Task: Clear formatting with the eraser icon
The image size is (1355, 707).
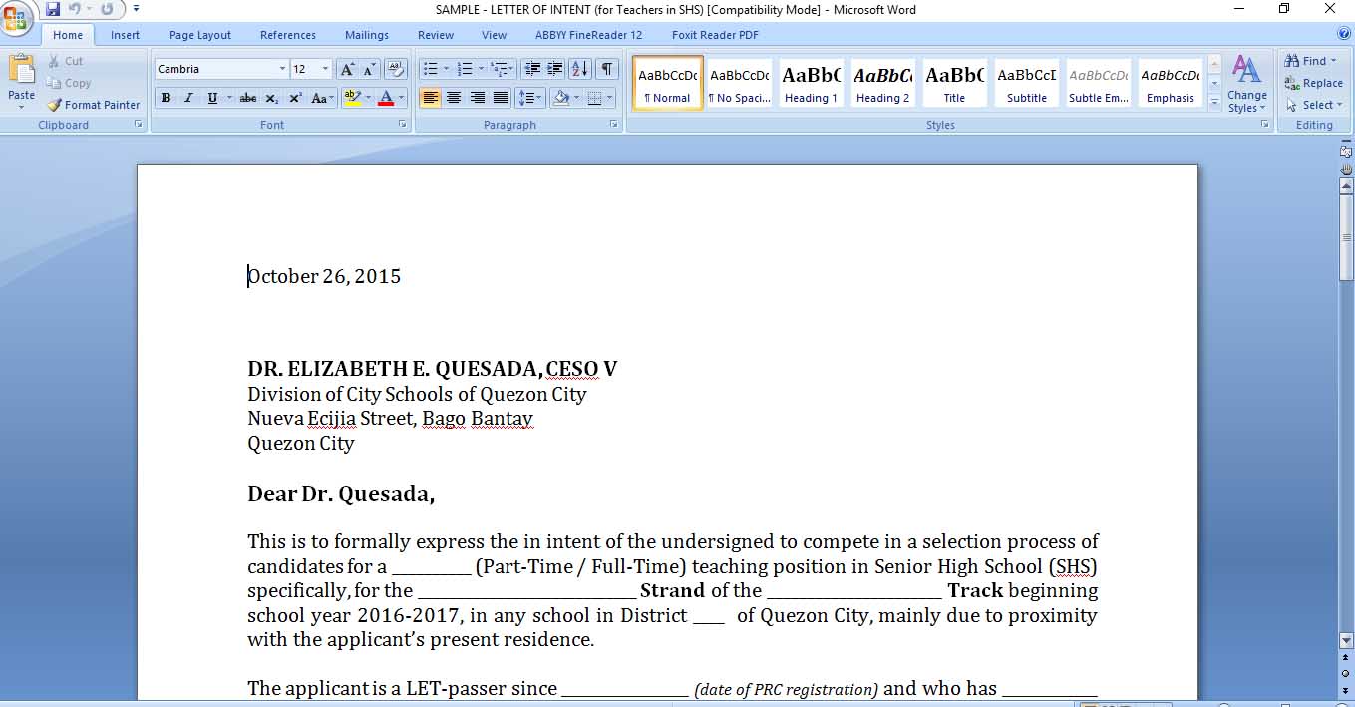Action: click(396, 69)
